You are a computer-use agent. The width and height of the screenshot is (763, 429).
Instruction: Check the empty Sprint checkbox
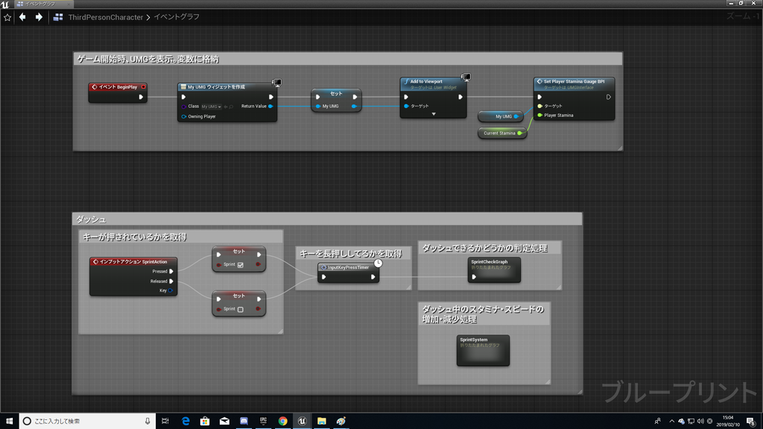click(x=241, y=309)
